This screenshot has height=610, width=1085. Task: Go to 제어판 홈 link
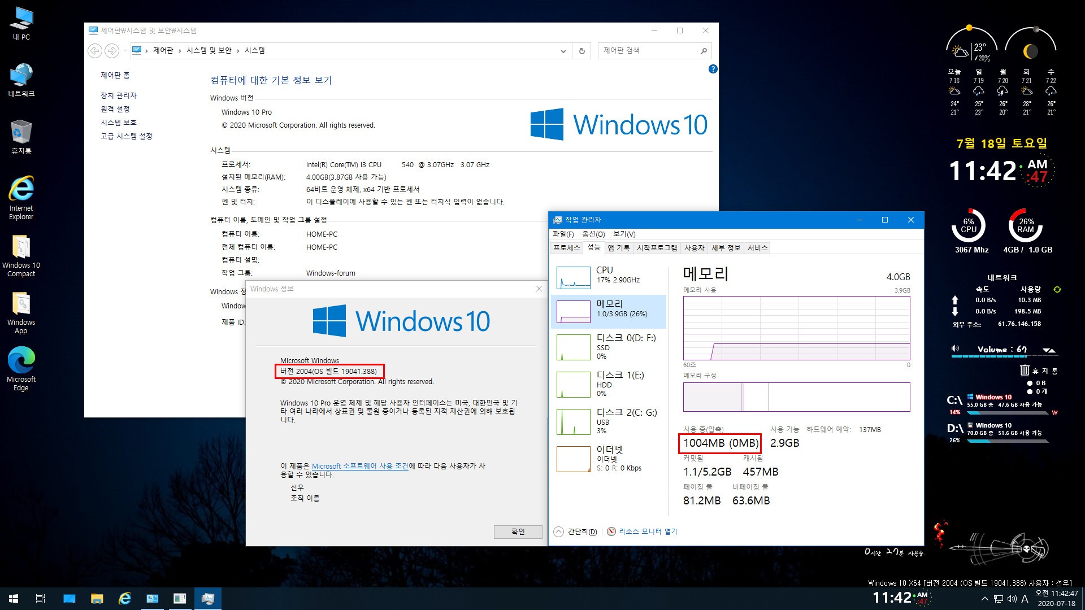pos(115,75)
